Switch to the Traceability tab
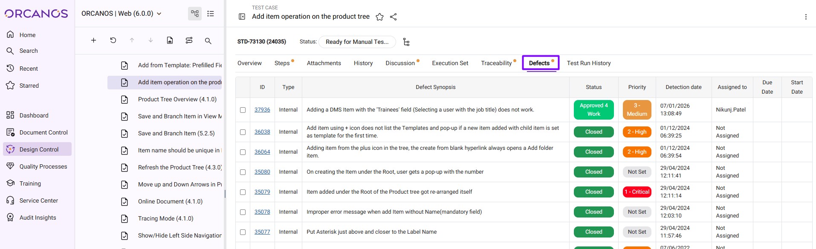This screenshot has width=816, height=249. (496, 63)
